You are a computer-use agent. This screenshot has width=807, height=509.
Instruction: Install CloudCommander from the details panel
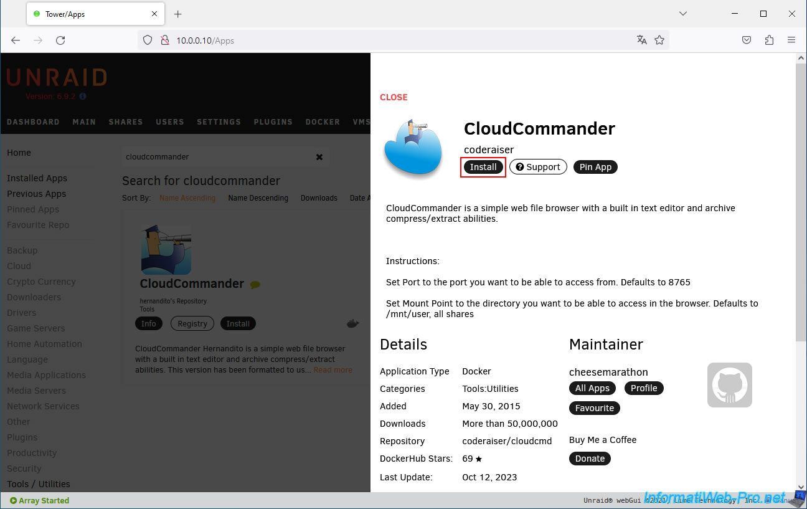click(483, 167)
